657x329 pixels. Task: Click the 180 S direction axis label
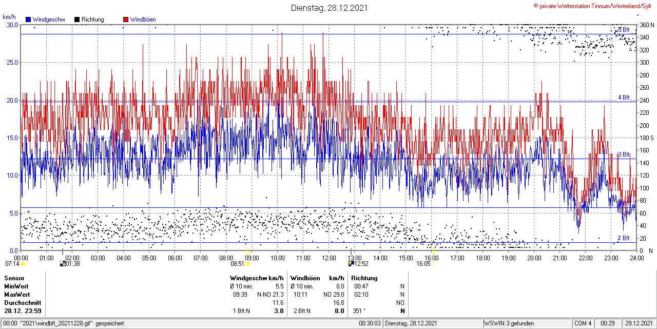tap(646, 138)
